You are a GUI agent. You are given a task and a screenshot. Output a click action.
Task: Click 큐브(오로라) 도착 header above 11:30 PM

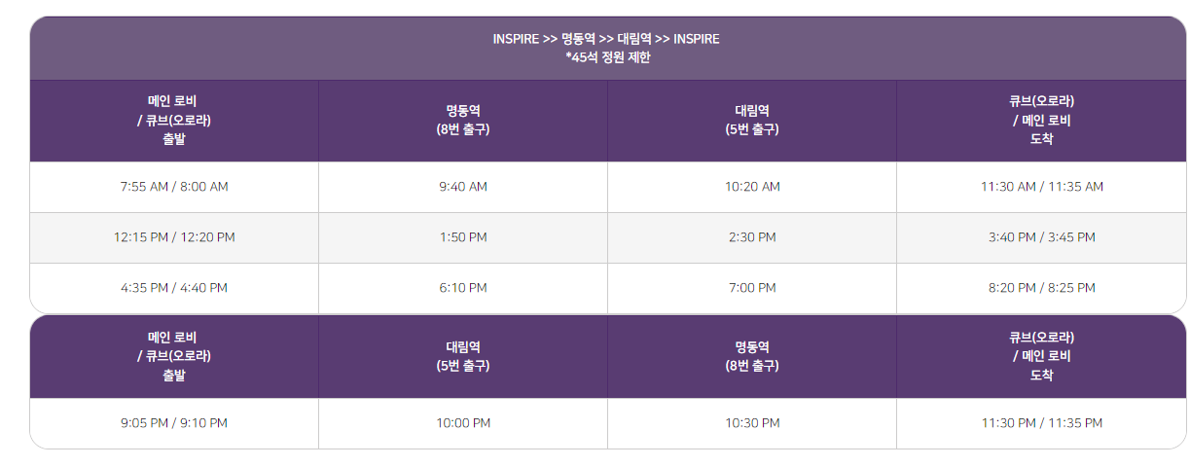pyautogui.click(x=1041, y=356)
